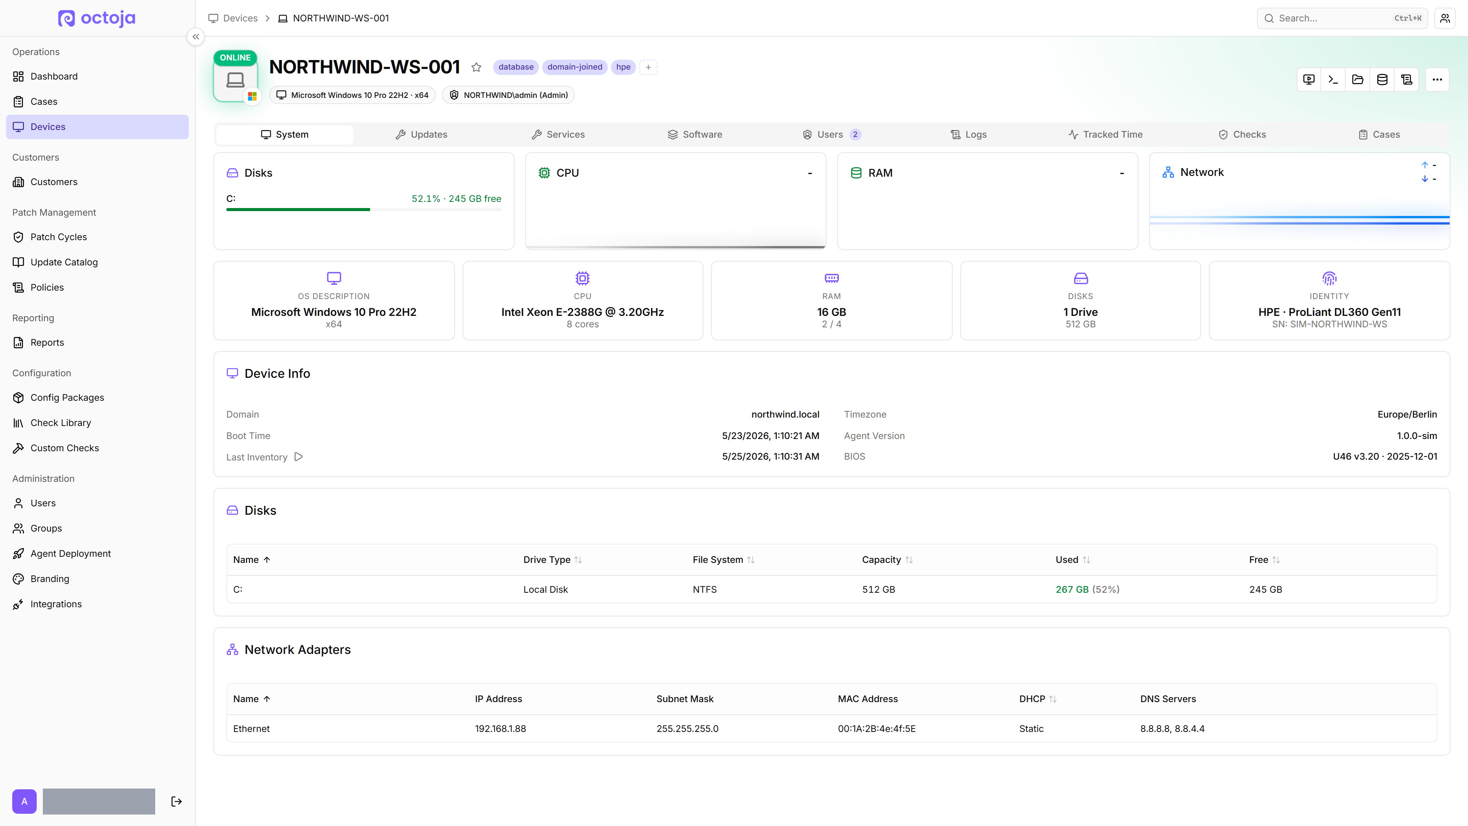Viewport: 1468px width, 826px height.
Task: Focus the Search field
Action: (1342, 18)
